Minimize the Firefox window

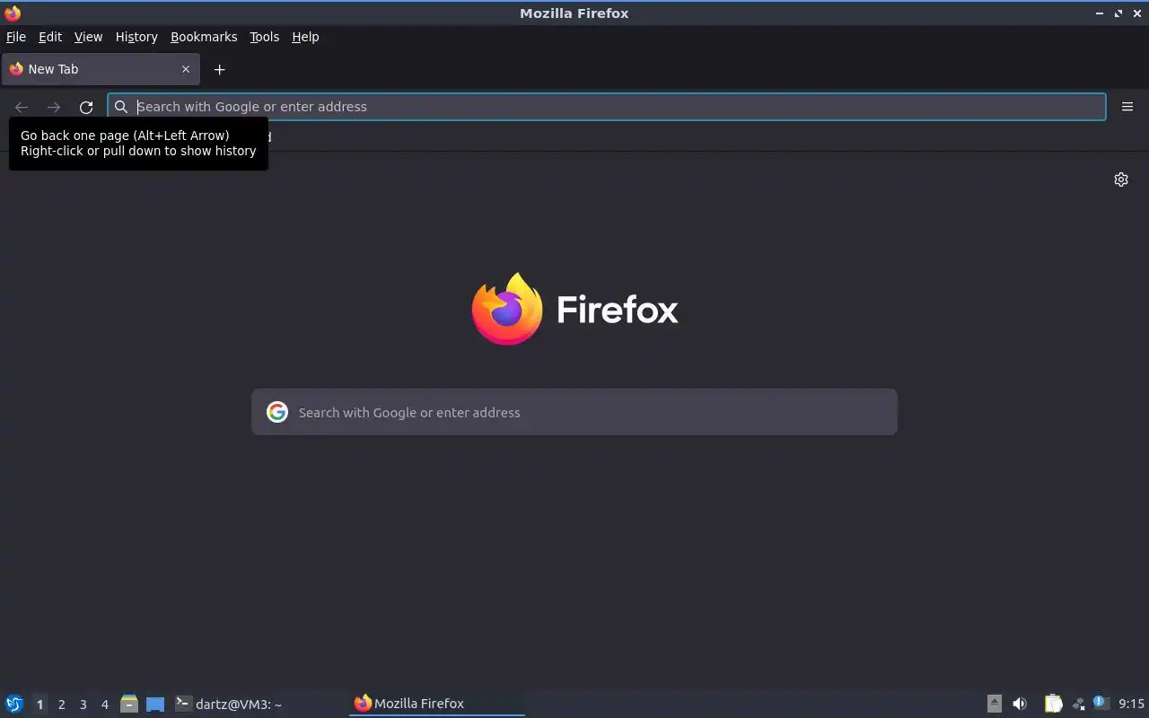1100,13
